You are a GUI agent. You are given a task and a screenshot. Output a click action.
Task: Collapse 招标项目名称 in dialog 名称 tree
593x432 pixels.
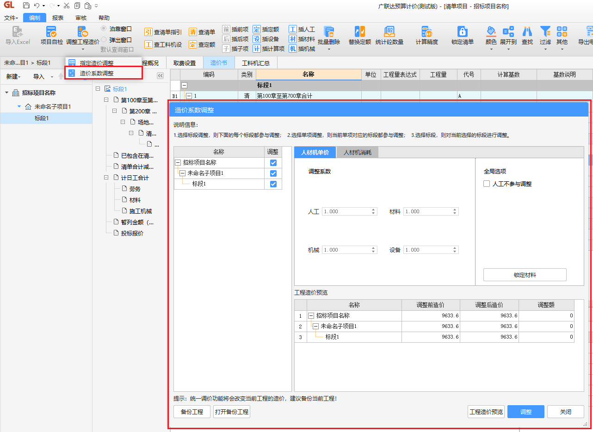click(178, 163)
